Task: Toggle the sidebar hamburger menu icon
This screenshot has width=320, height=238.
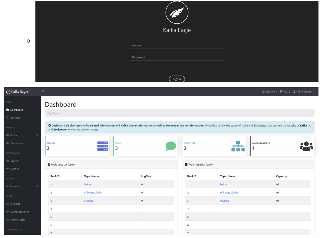Action: click(x=43, y=91)
